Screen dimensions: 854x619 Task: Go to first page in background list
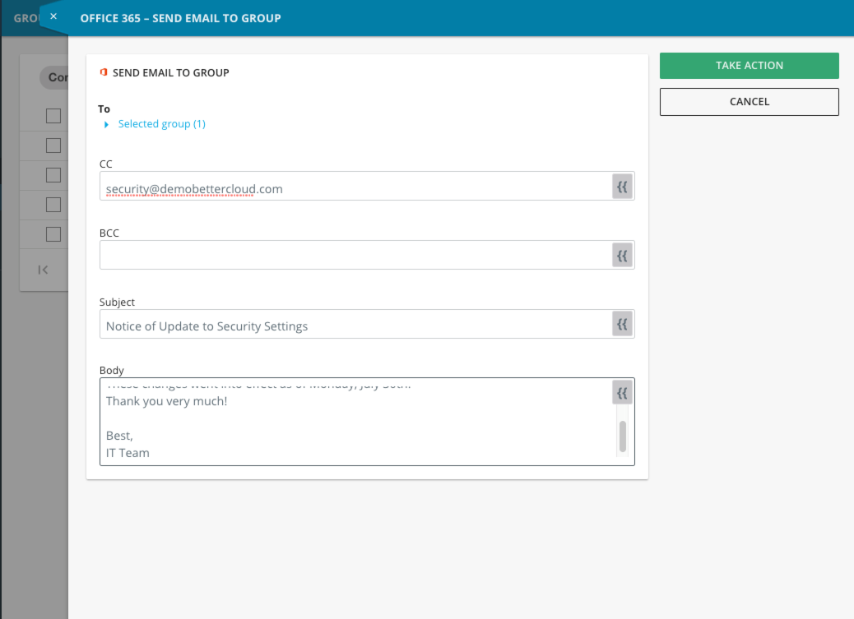(x=43, y=270)
